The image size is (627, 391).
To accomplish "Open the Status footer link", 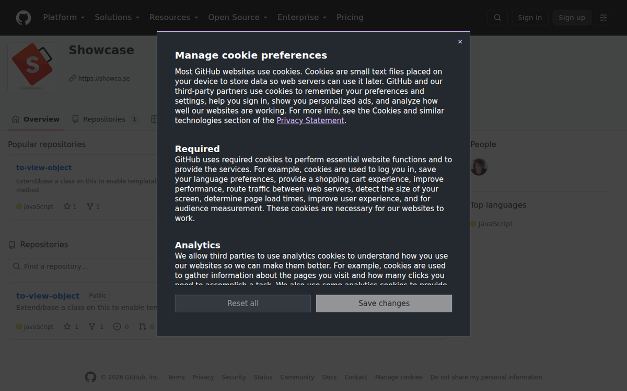I will click(x=263, y=377).
